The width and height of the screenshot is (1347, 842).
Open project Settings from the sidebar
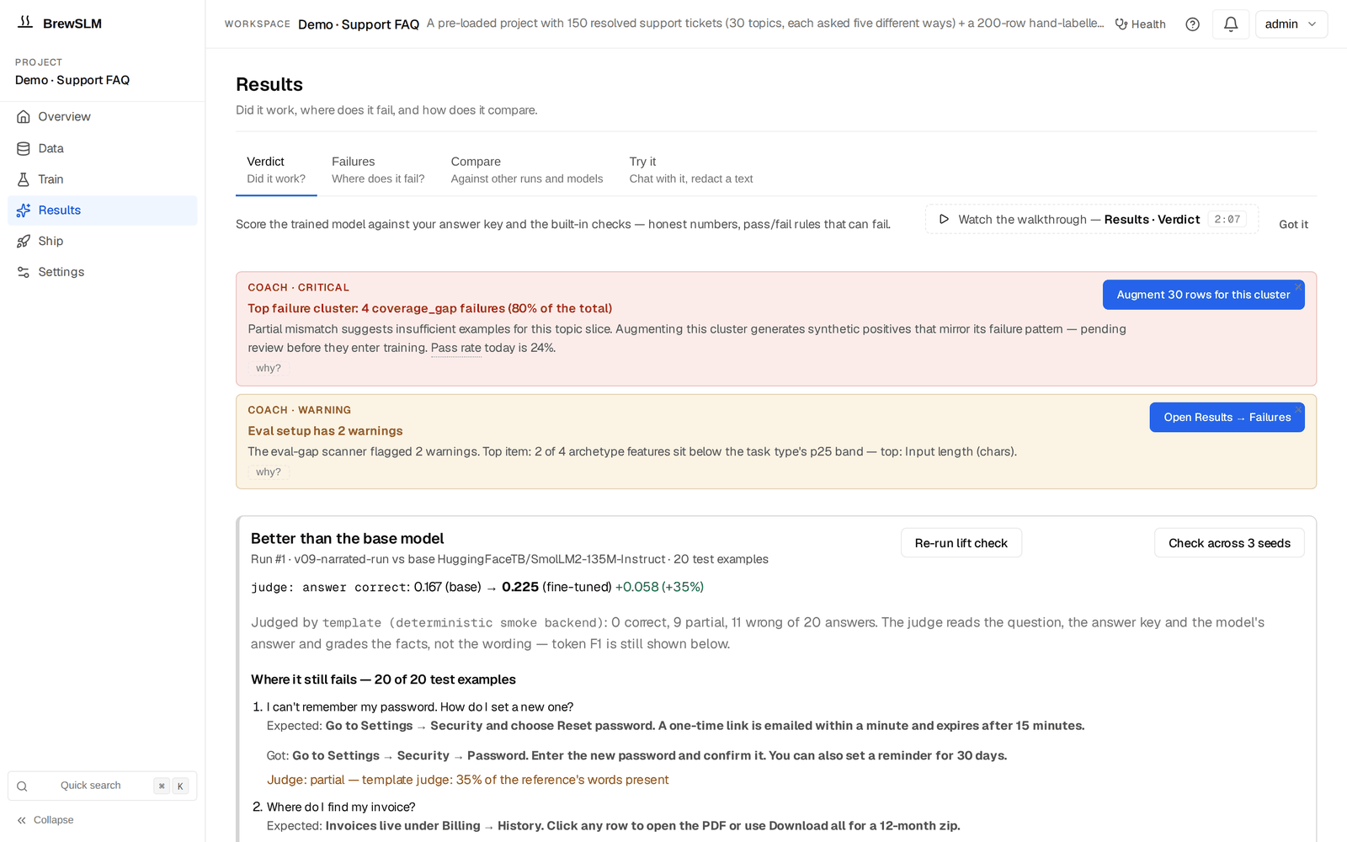coord(102,272)
